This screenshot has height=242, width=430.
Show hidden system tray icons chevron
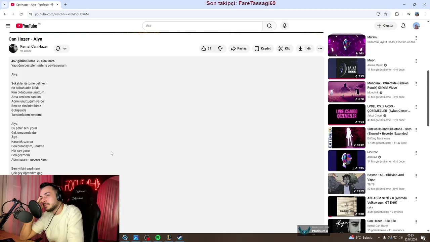pyautogui.click(x=379, y=238)
